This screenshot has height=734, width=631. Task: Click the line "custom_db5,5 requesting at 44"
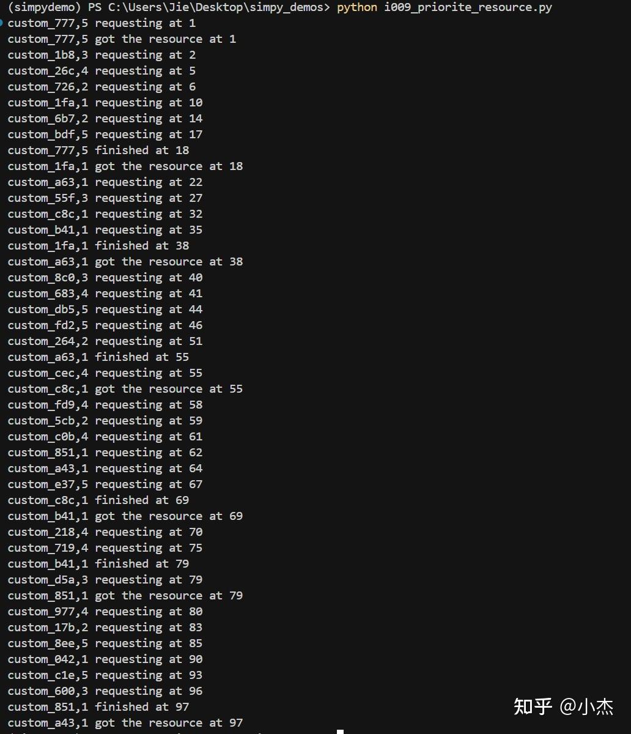point(105,310)
